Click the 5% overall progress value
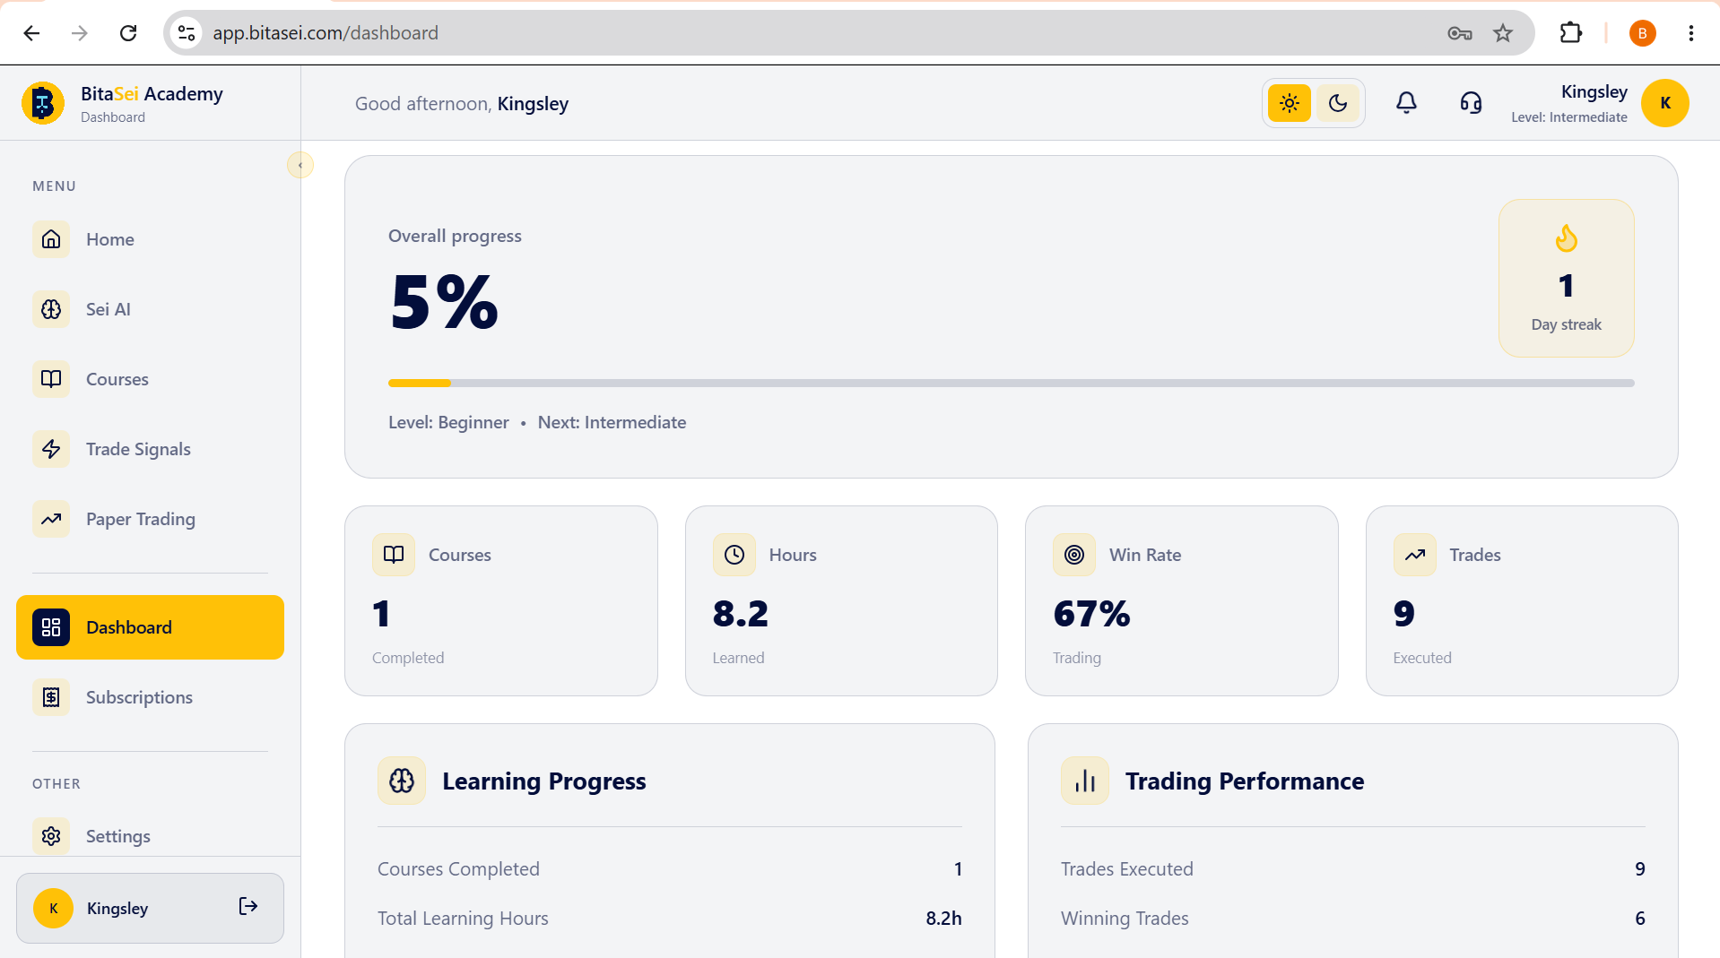 click(445, 303)
